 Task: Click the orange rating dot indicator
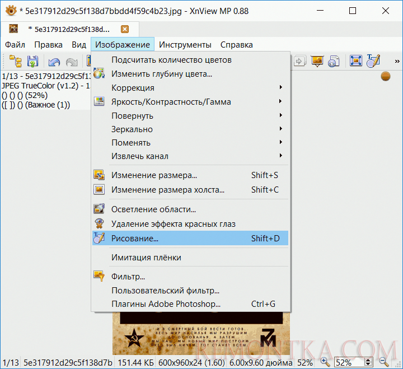(x=386, y=76)
